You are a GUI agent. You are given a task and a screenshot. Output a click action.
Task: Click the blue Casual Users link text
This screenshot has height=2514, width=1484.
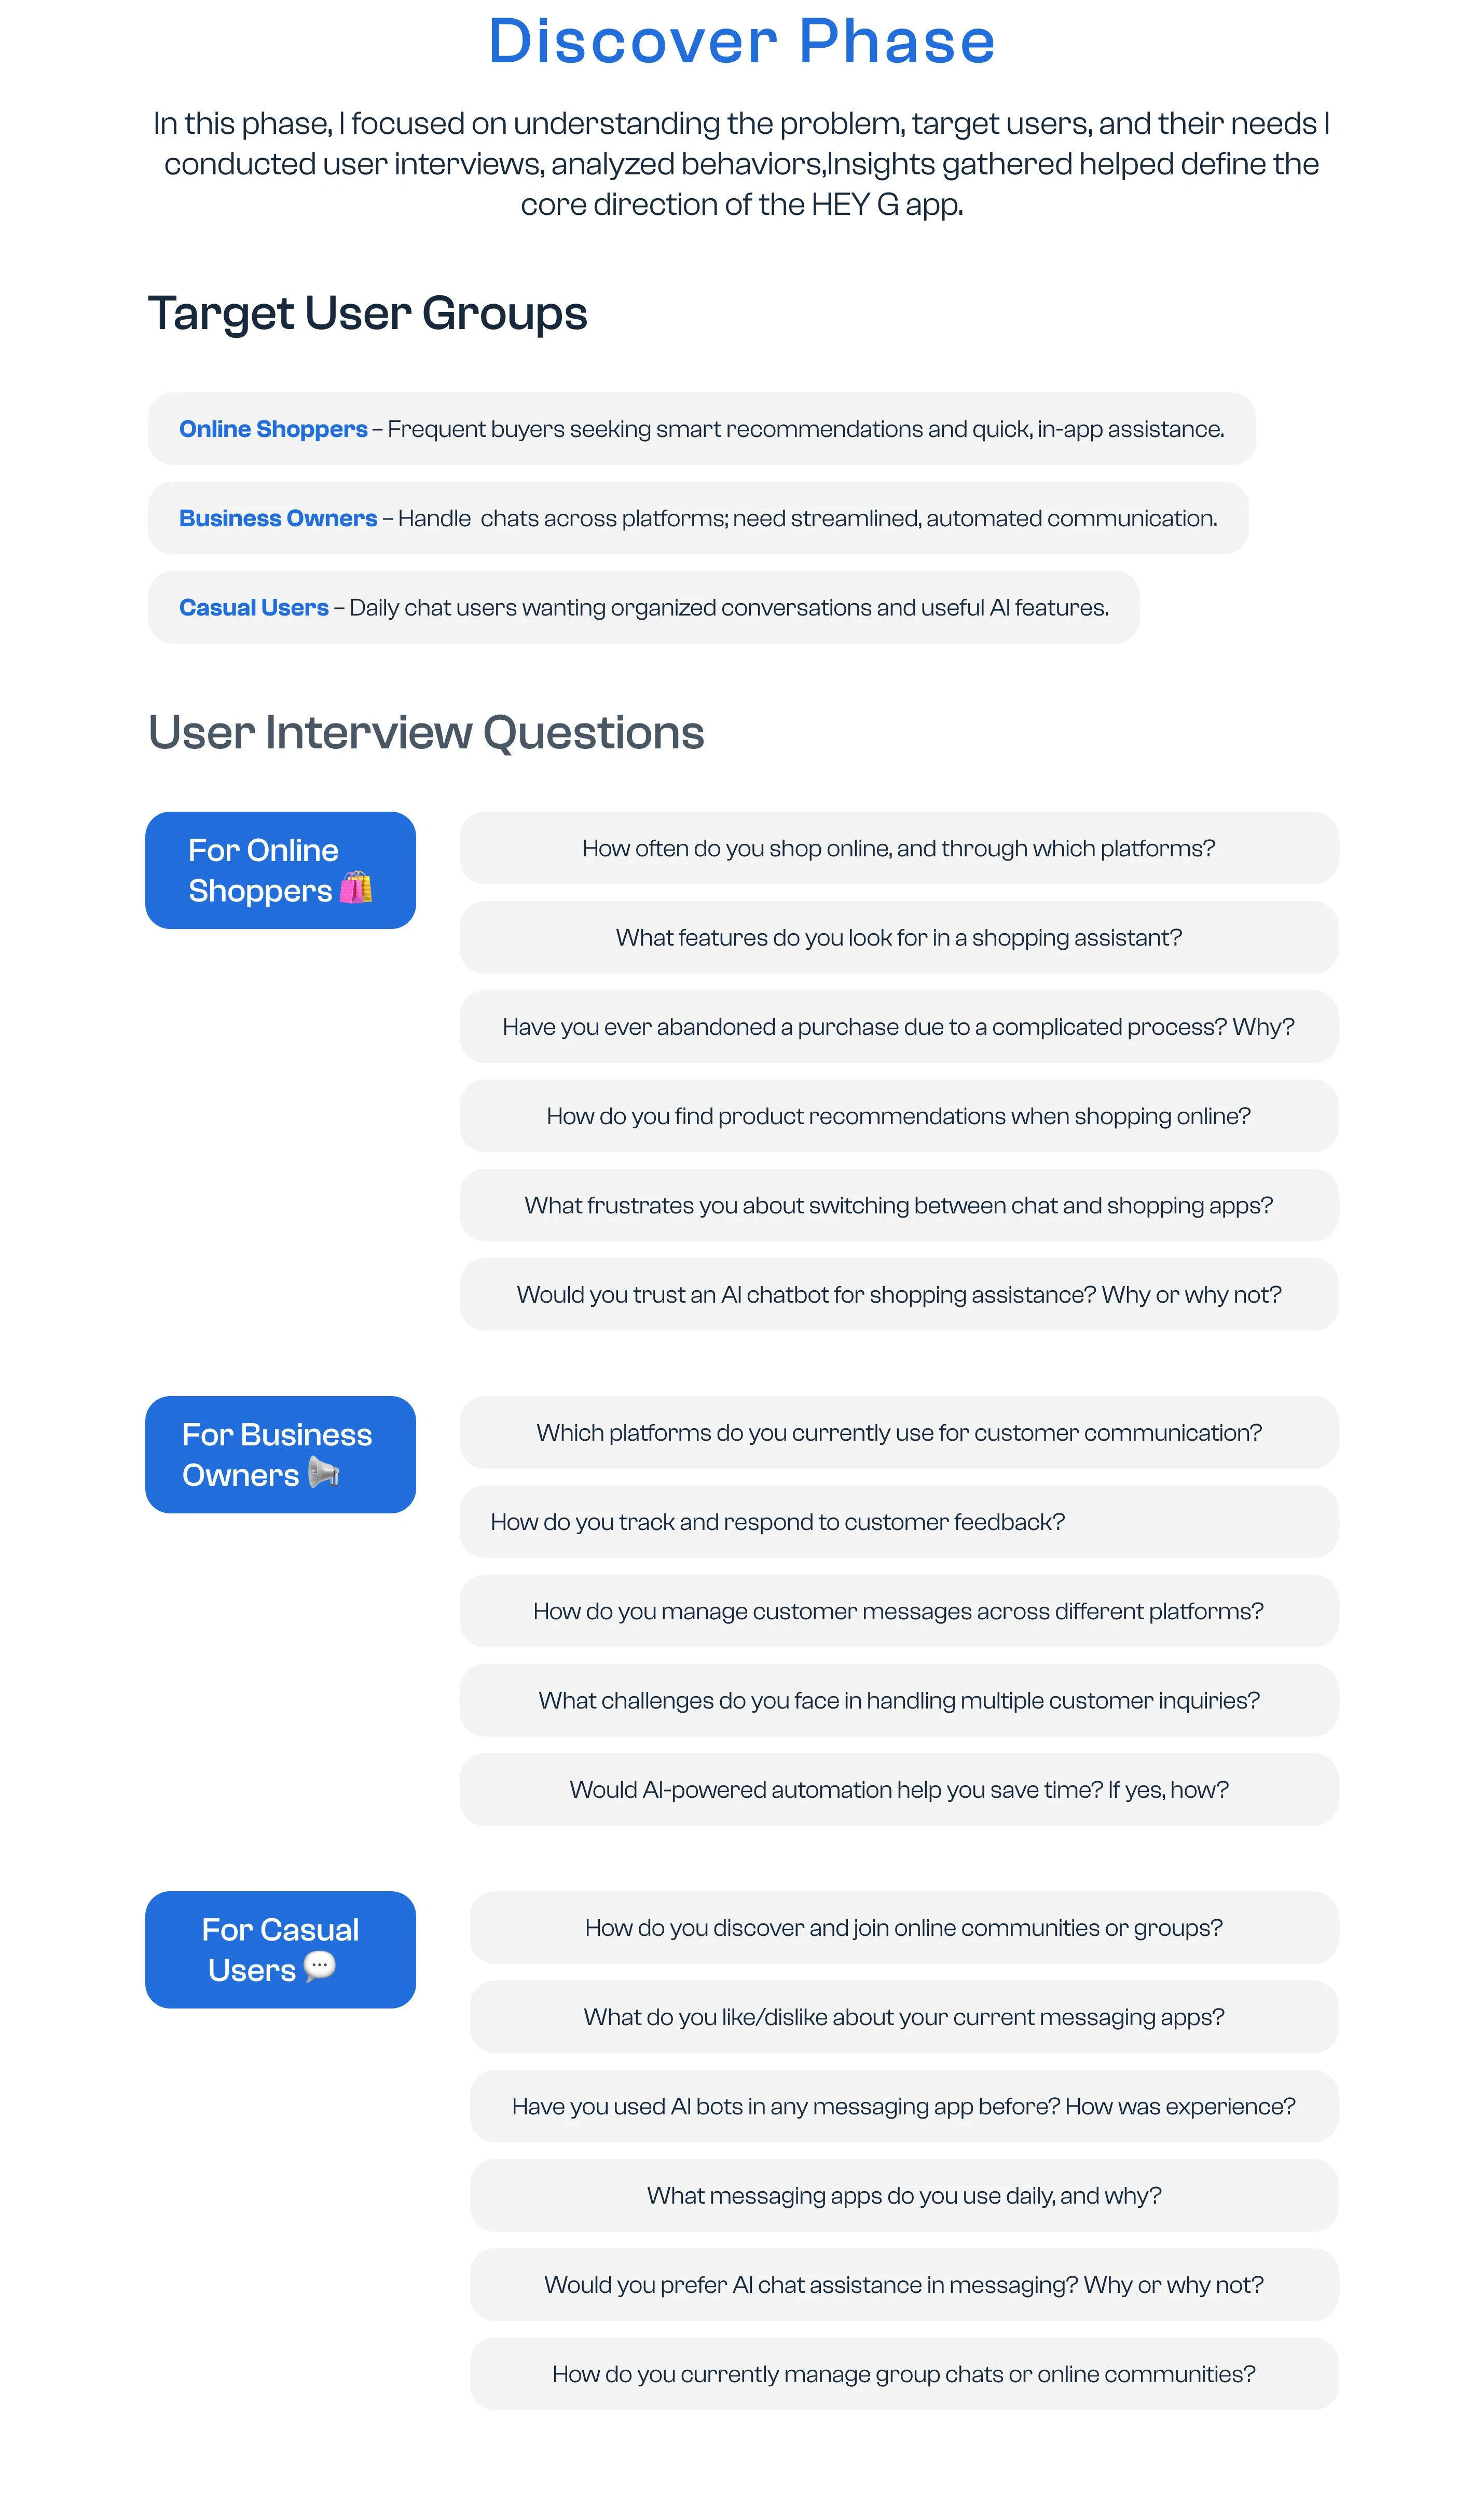coord(254,608)
